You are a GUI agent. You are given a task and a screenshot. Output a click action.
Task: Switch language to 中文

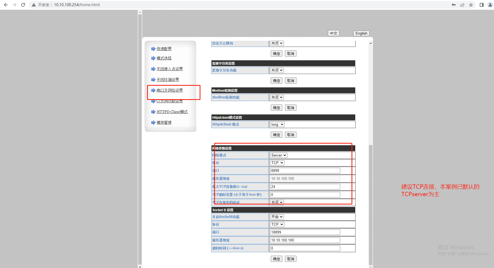pyautogui.click(x=334, y=33)
